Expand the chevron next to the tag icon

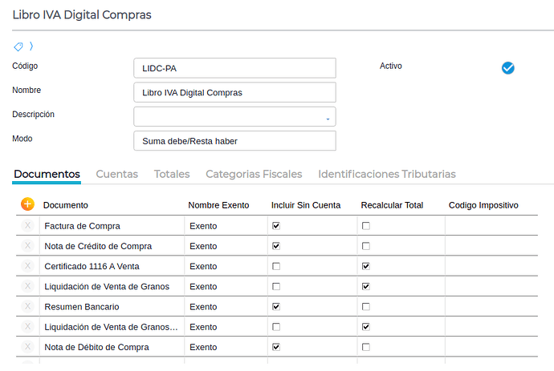pyautogui.click(x=31, y=46)
